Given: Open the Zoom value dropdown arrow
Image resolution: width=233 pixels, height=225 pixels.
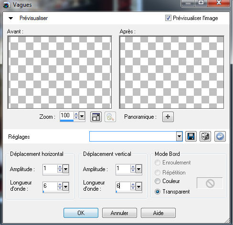Looking at the screenshot, I should pos(82,116).
